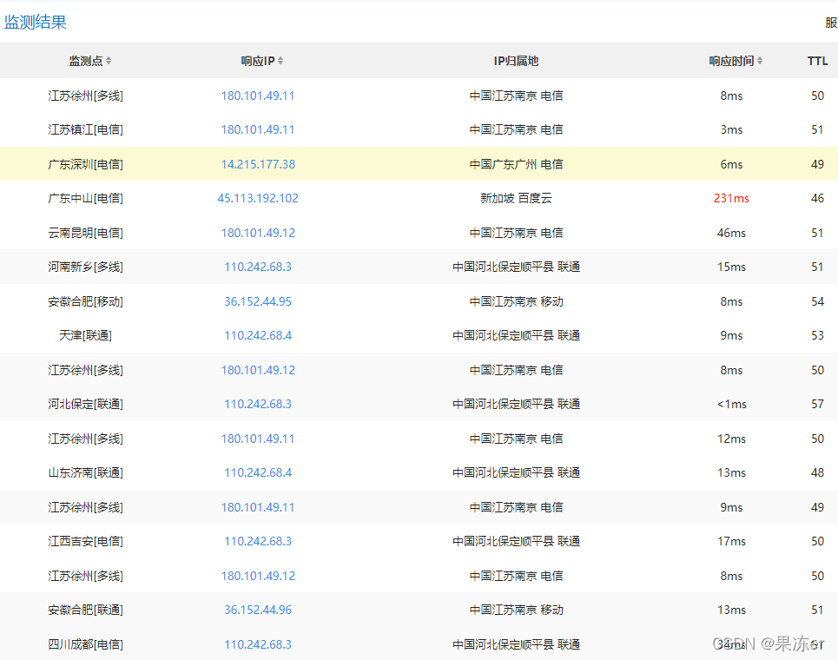
Task: Open 110.242.68.3 link in 四川成都[电信] row
Action: pos(258,644)
